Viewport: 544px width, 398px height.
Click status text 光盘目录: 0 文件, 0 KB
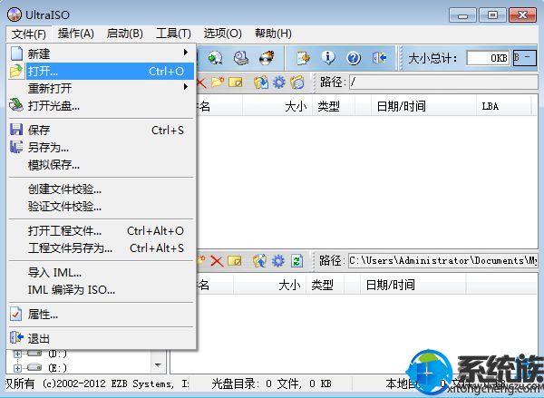272,383
